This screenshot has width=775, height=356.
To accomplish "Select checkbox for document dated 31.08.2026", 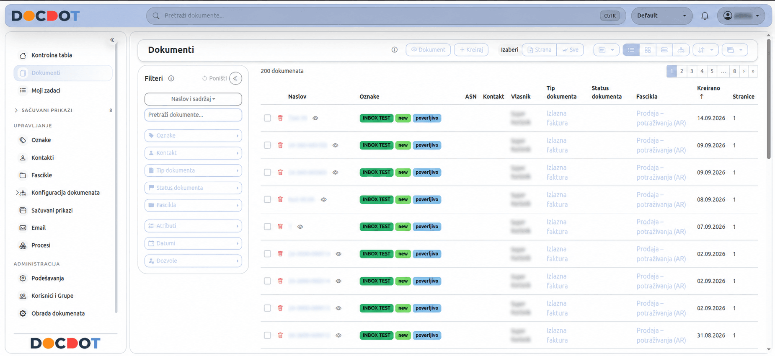I will (x=267, y=335).
